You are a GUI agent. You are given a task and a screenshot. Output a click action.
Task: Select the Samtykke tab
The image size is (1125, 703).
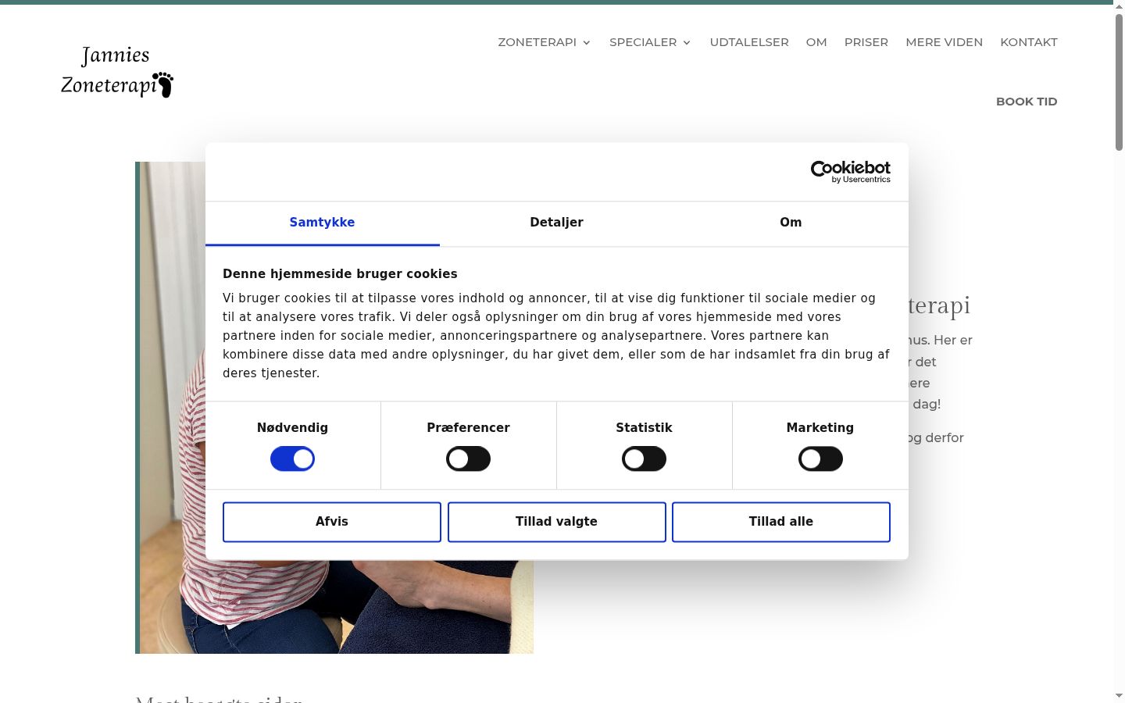pyautogui.click(x=322, y=223)
